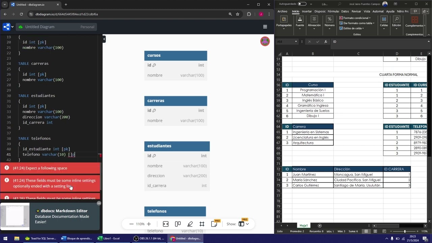
Task: Zoom in the diagram with plus
Action: pyautogui.click(x=148, y=224)
